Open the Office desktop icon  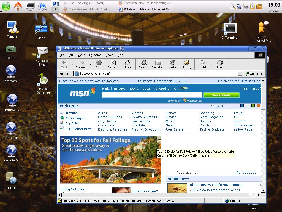pos(41,31)
